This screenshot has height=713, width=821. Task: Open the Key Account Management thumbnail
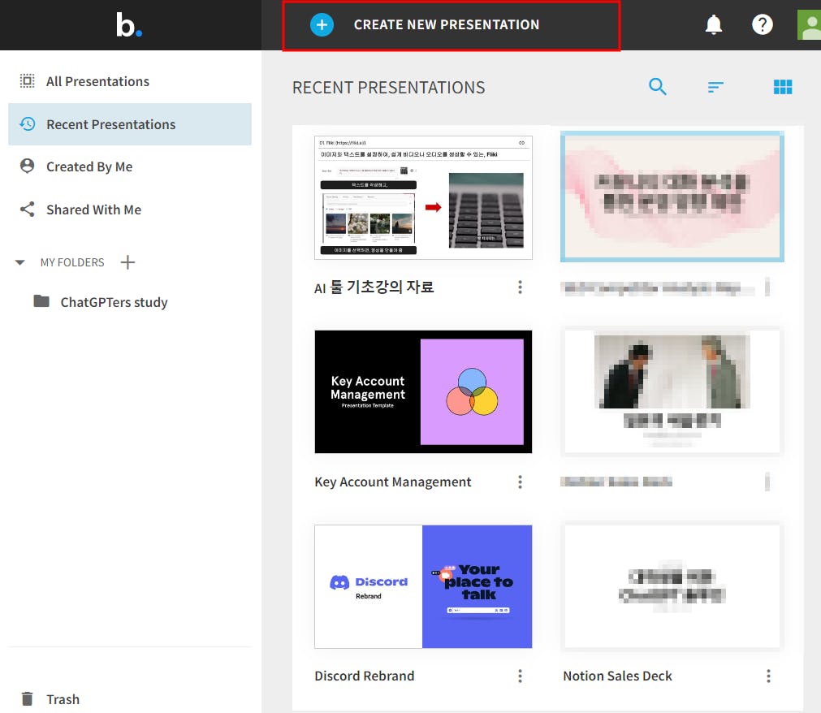[423, 391]
